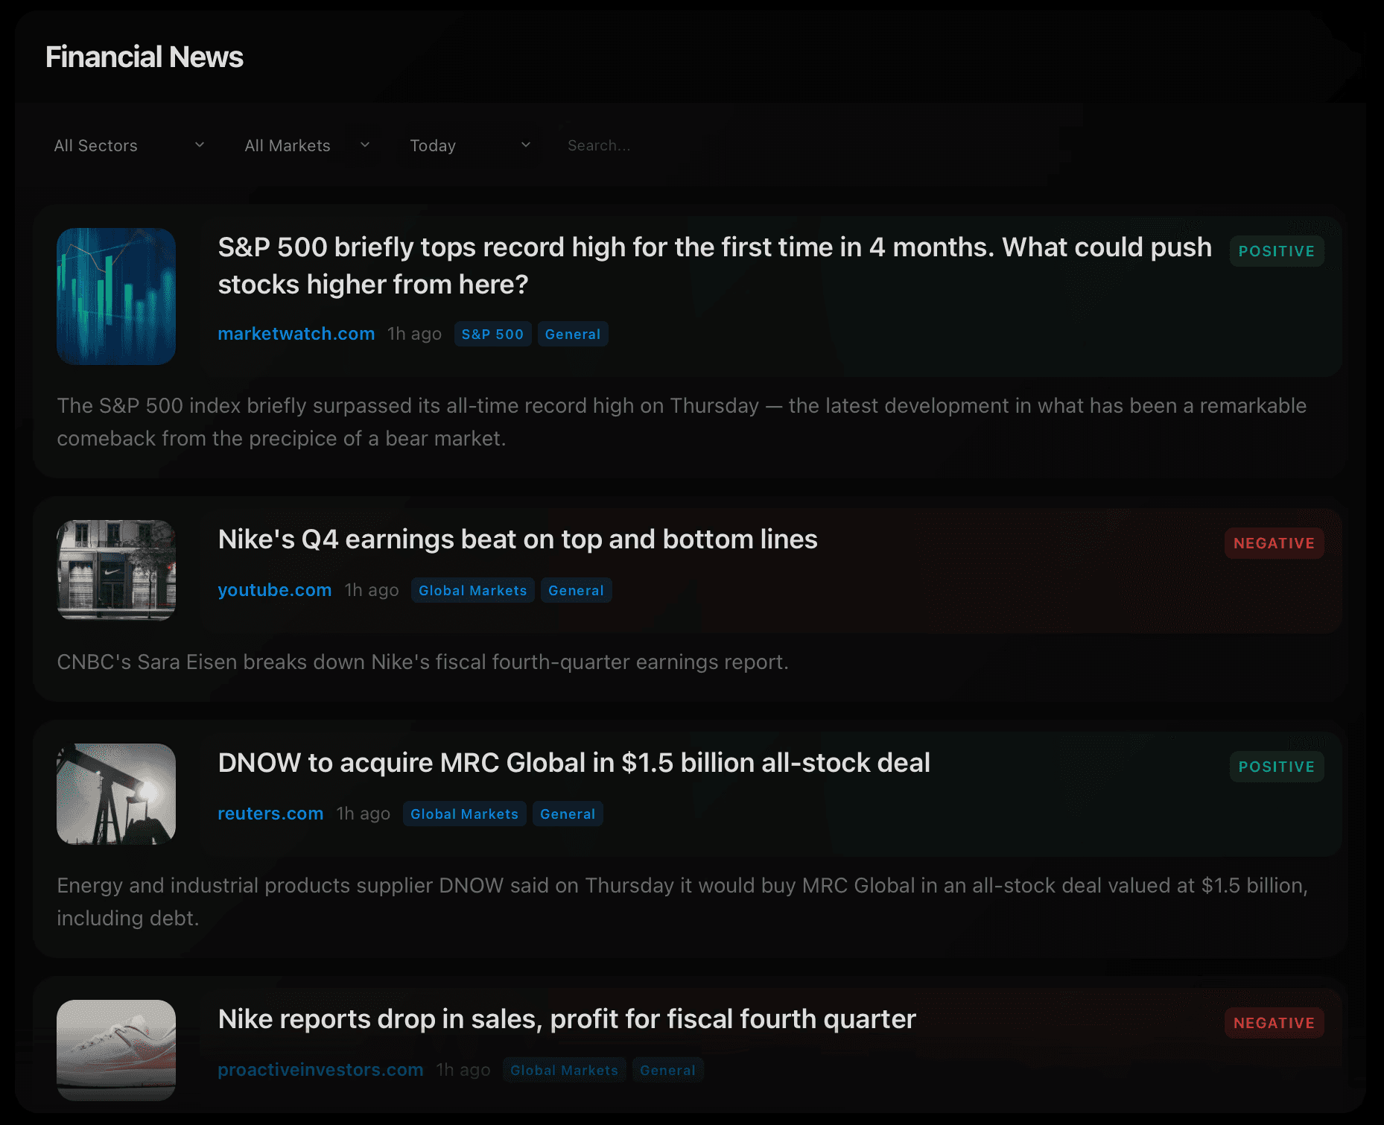Image resolution: width=1384 pixels, height=1125 pixels.
Task: Select General tag on youtube article
Action: coord(576,590)
